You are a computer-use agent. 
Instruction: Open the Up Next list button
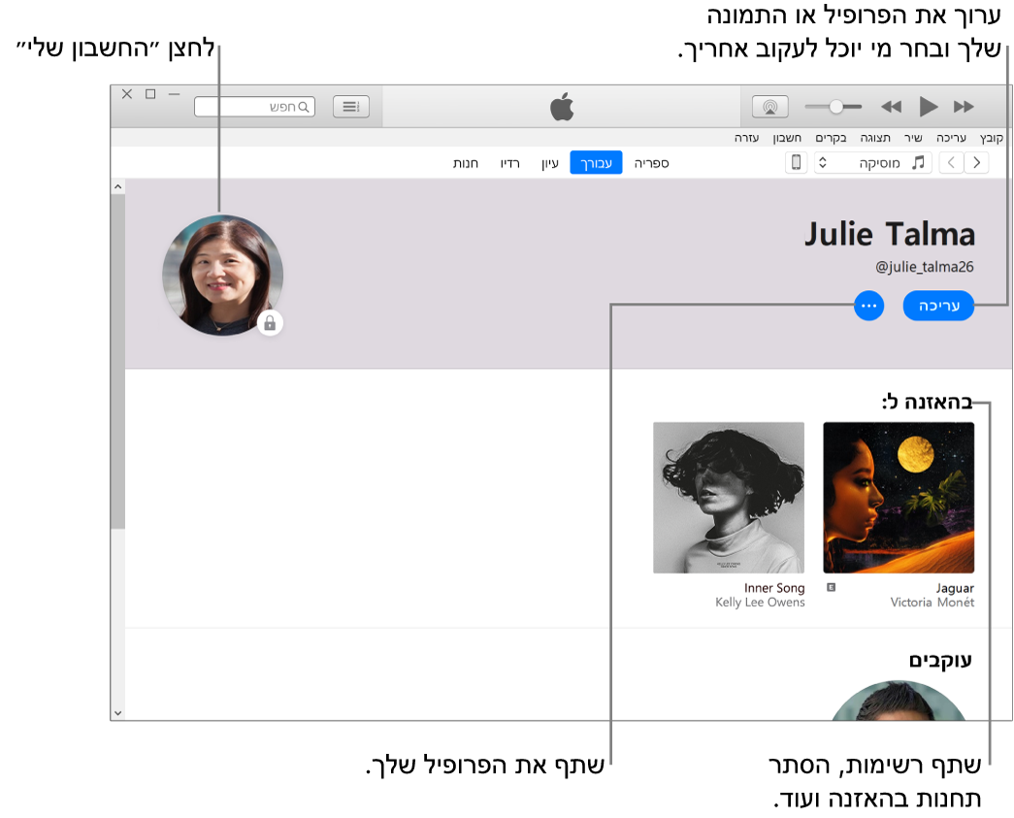351,107
